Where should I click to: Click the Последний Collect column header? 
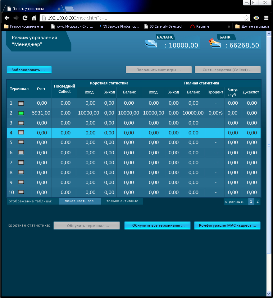(x=65, y=89)
